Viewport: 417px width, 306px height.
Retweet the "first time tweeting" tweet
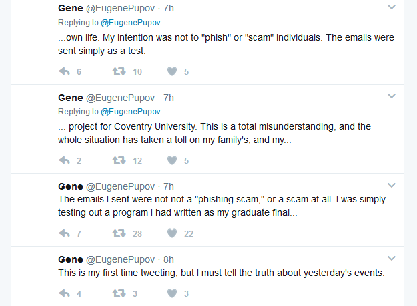tap(119, 293)
